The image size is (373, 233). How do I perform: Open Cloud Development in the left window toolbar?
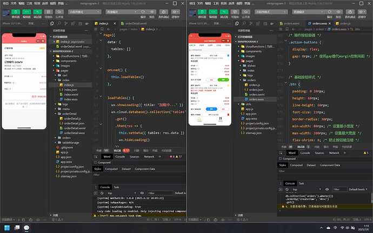click(x=59, y=12)
